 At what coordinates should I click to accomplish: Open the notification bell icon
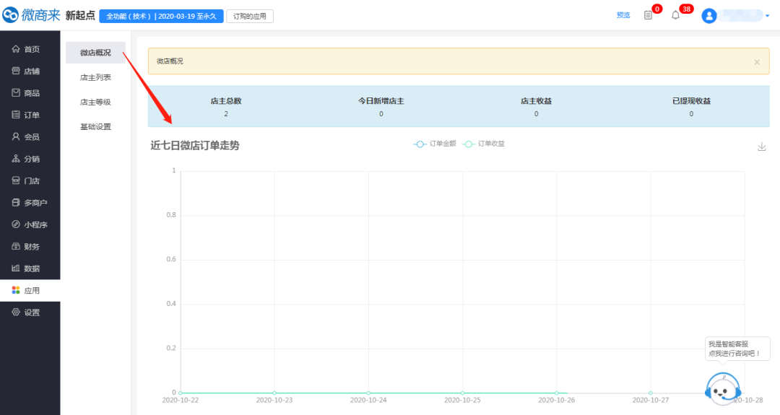click(675, 15)
